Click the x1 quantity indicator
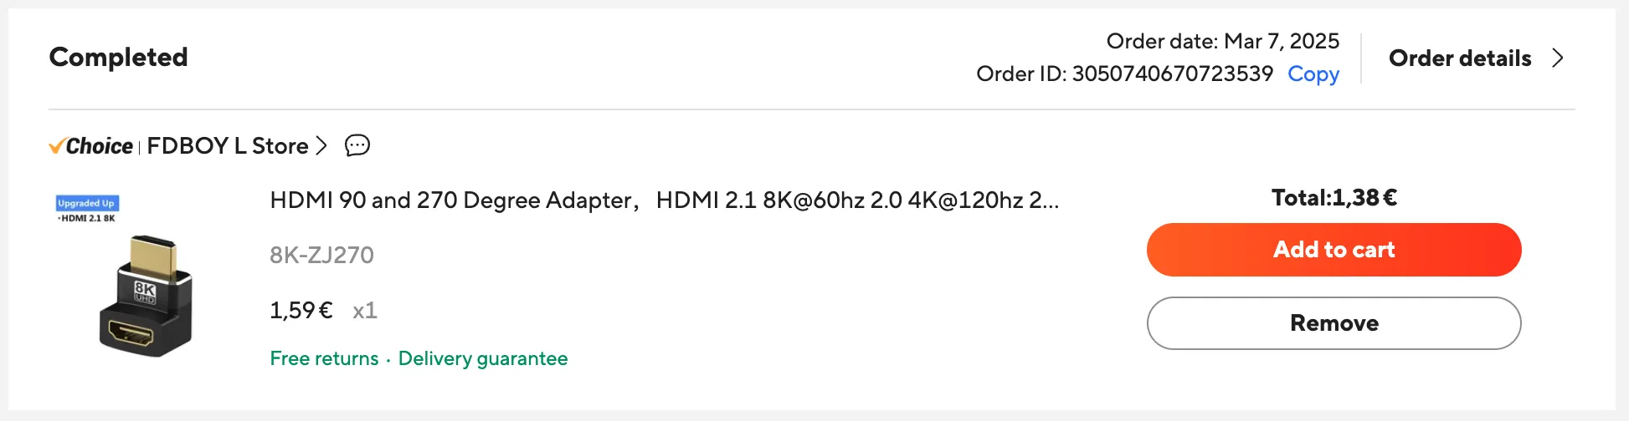Viewport: 1629px width, 421px height. [x=365, y=311]
